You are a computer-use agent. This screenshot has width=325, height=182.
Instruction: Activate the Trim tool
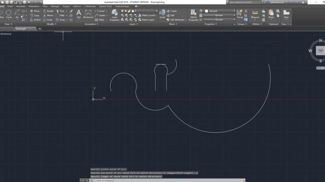(60, 11)
